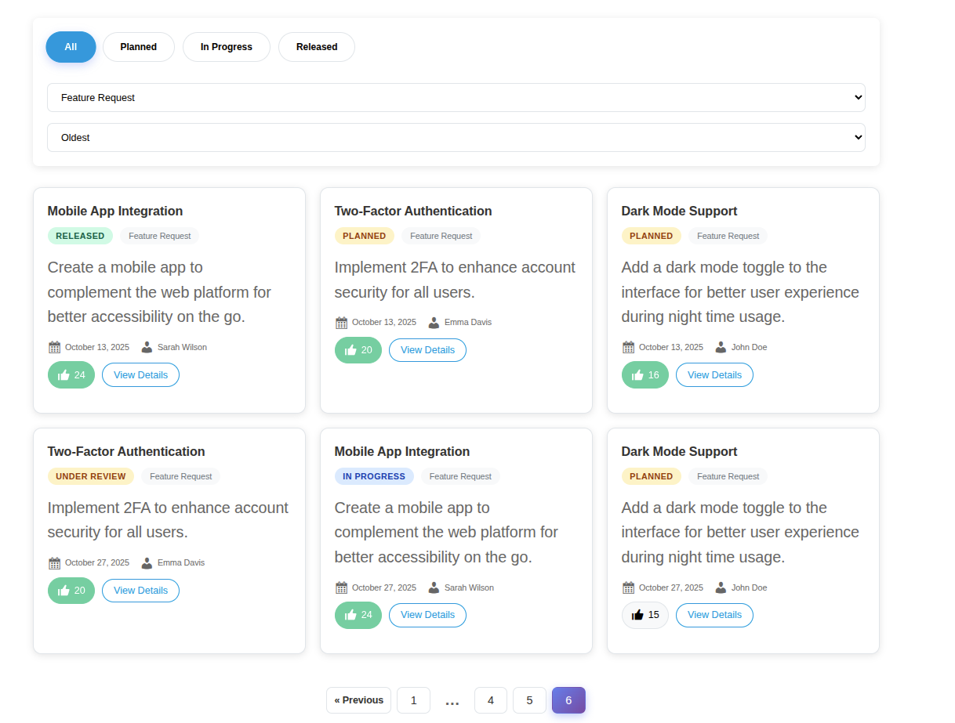The width and height of the screenshot is (955, 723).
Task: Show In Progress items only
Action: (x=226, y=47)
